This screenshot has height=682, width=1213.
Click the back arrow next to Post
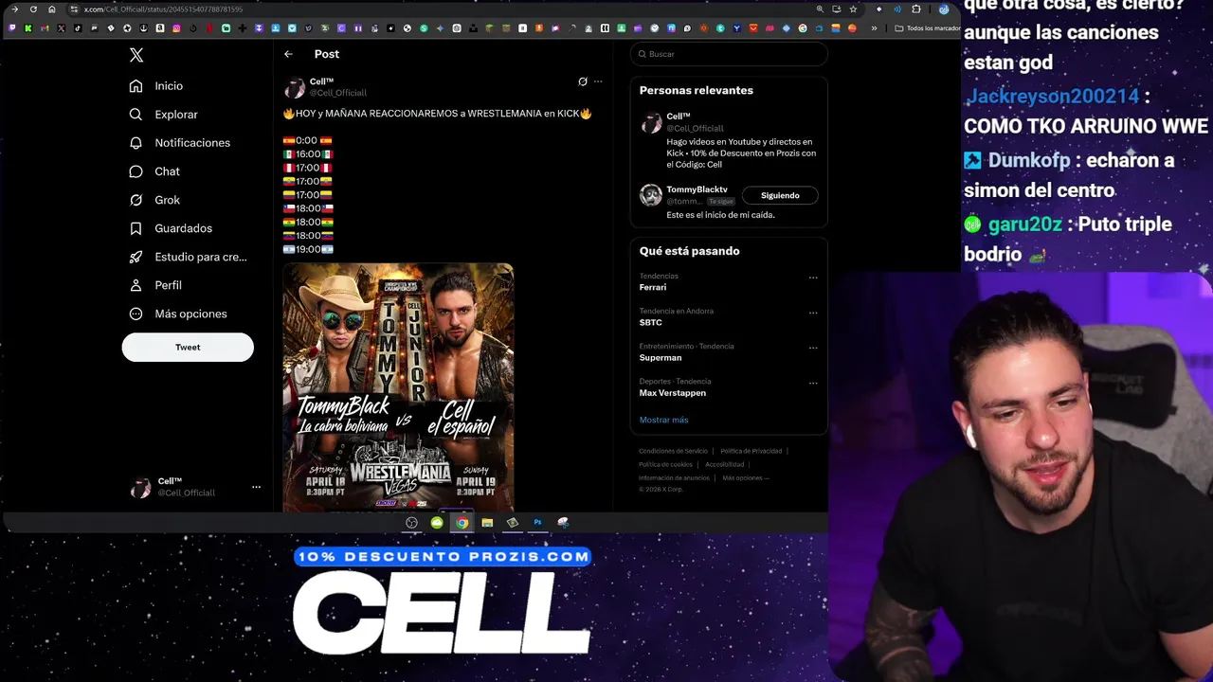coord(288,54)
